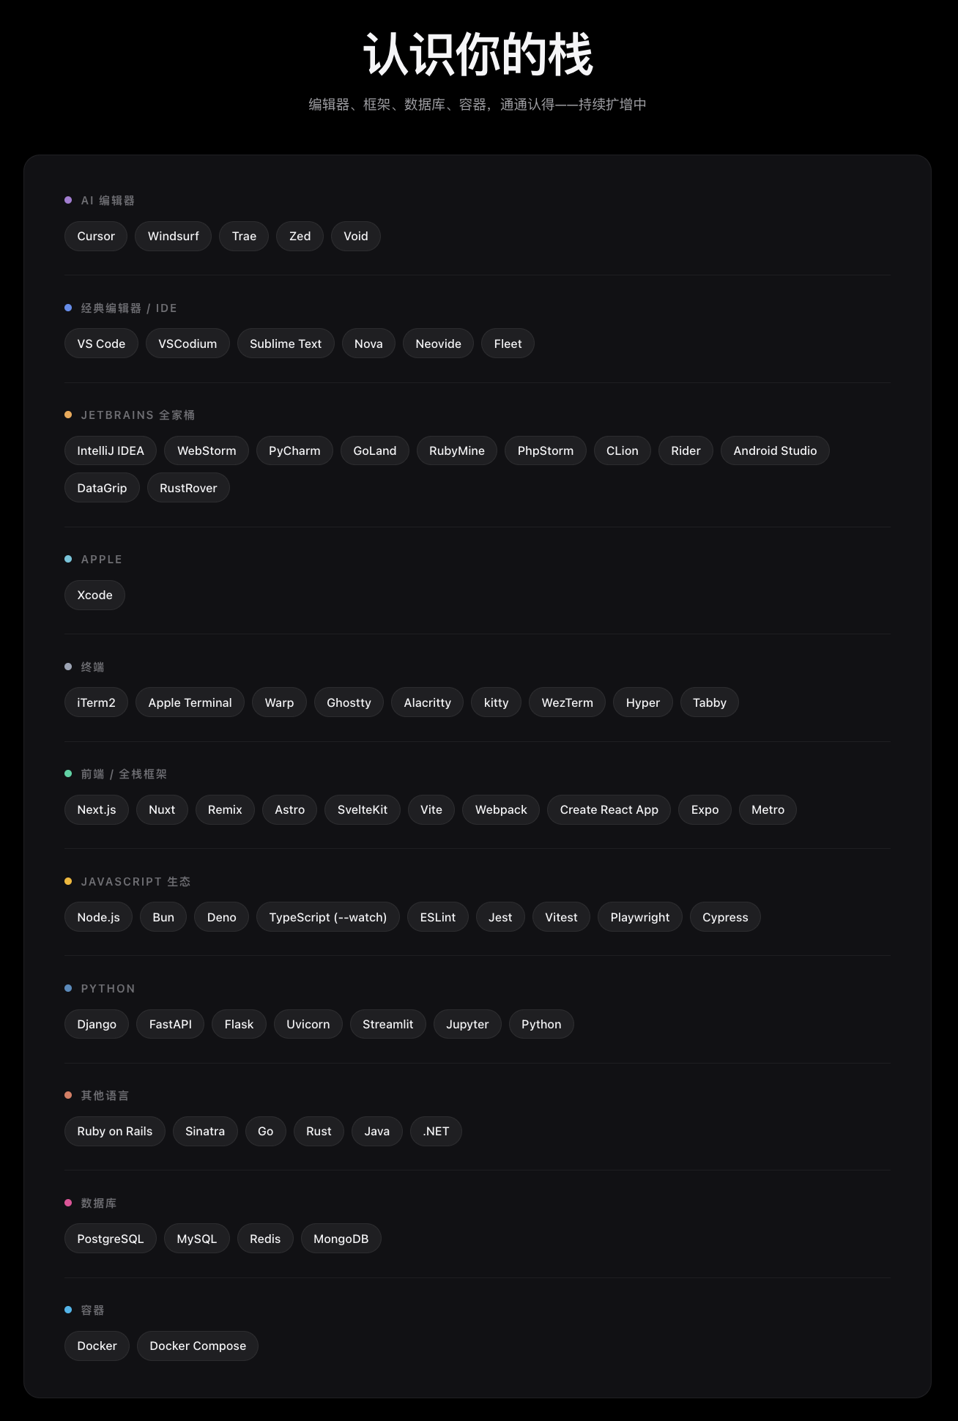The height and width of the screenshot is (1421, 958).
Task: Select the Playwright tag
Action: point(639,917)
